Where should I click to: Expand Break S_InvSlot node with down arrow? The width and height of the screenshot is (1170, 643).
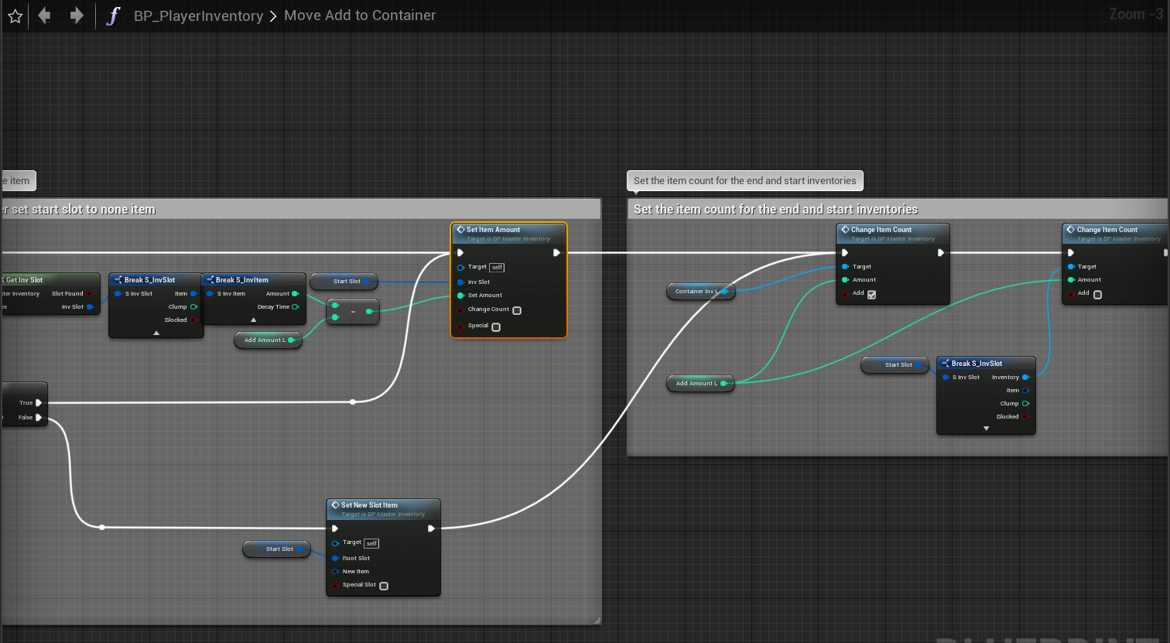click(x=986, y=428)
